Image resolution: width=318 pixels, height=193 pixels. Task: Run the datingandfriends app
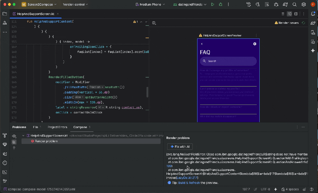click(x=212, y=4)
